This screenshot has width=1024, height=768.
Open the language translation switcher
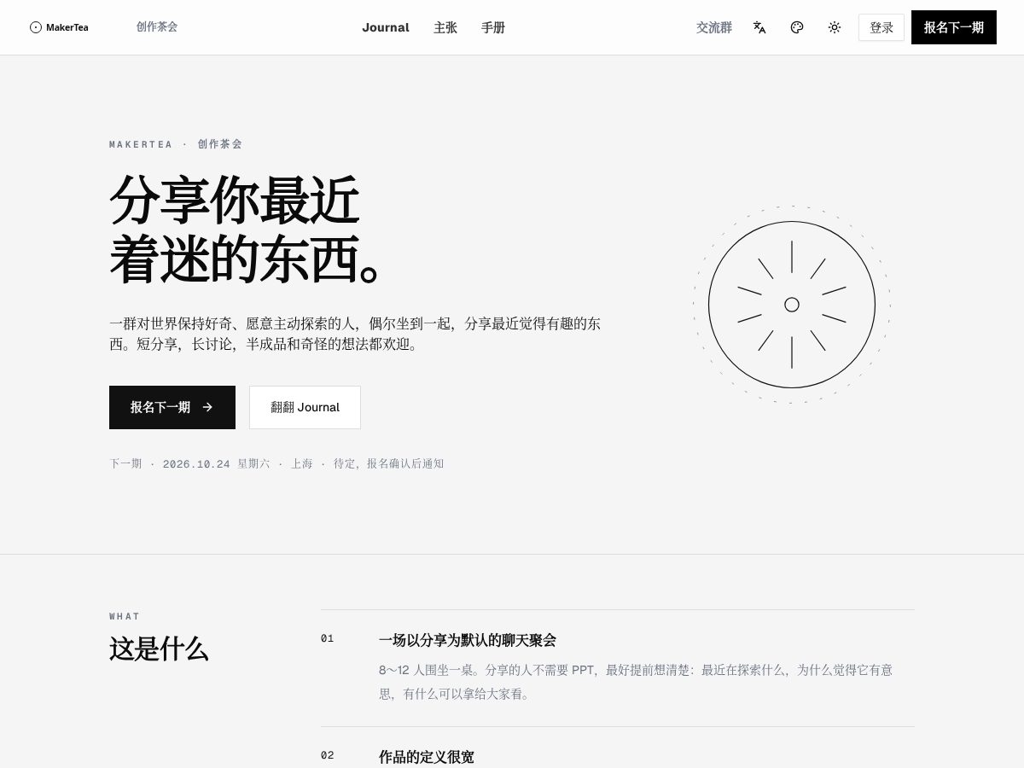tap(759, 27)
